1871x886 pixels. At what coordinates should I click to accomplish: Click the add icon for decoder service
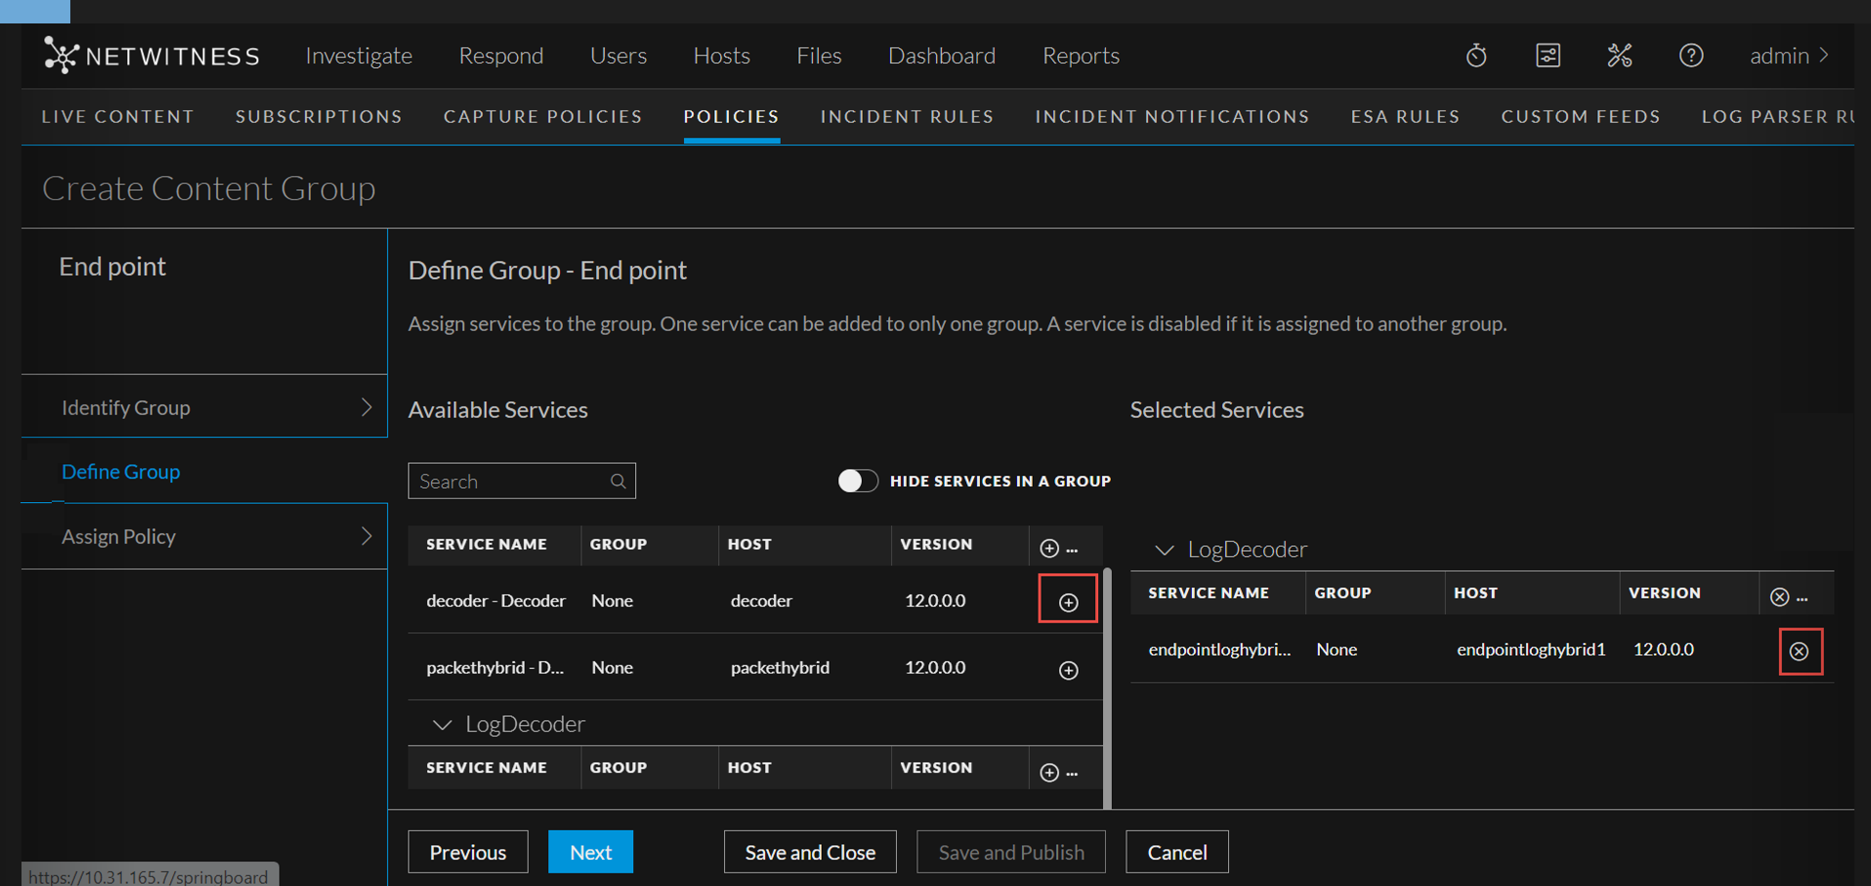1068,602
